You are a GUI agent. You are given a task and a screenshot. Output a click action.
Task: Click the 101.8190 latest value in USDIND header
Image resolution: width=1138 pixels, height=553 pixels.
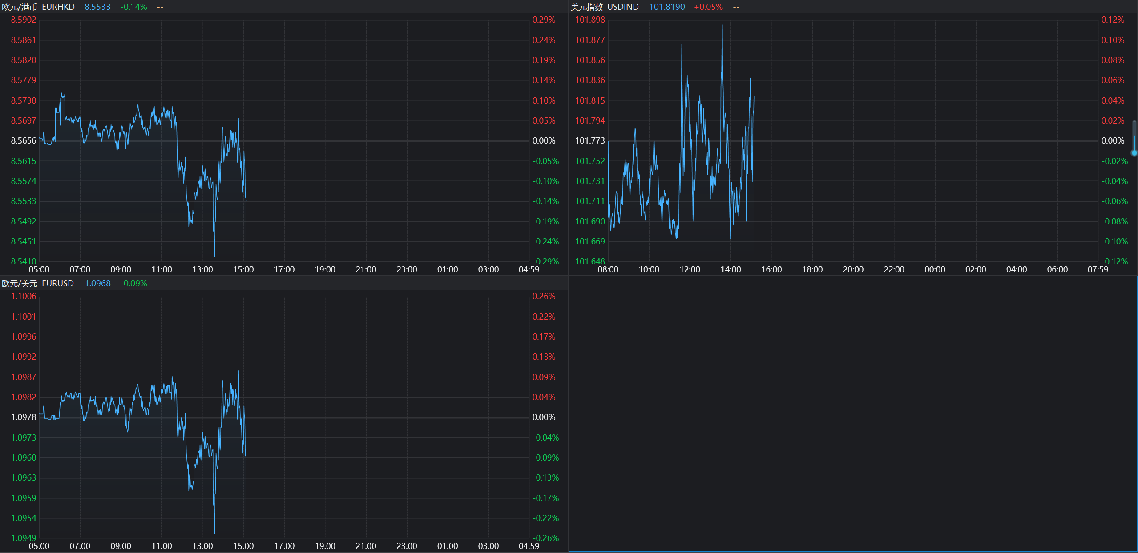[x=667, y=7]
